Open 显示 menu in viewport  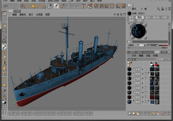[x=31, y=15]
